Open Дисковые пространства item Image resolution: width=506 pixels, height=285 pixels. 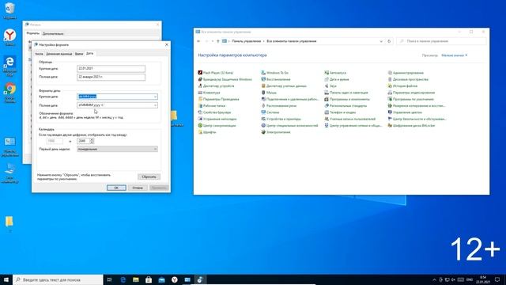(408, 79)
